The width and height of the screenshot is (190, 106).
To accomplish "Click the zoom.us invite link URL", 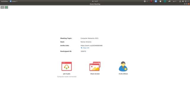I will (91, 46).
